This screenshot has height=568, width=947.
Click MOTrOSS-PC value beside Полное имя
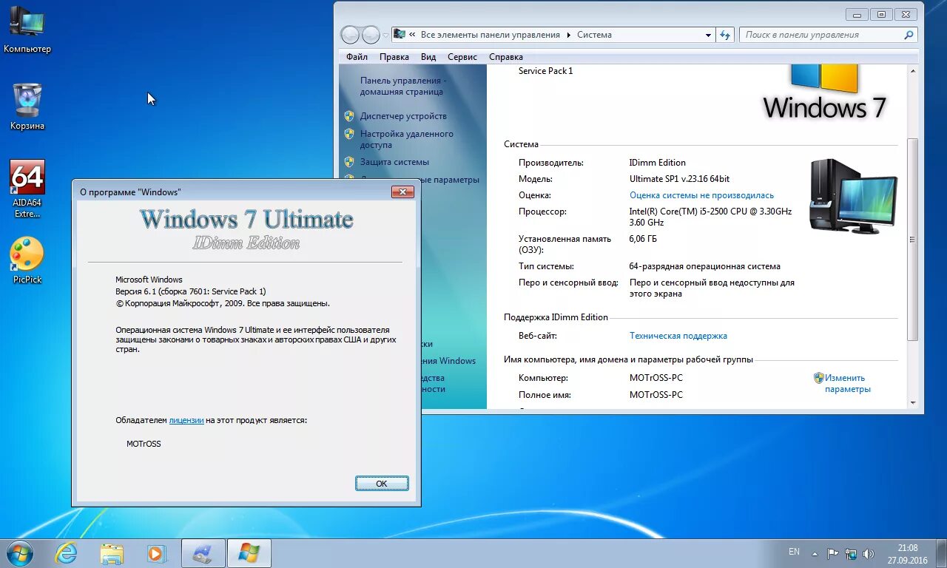(656, 395)
